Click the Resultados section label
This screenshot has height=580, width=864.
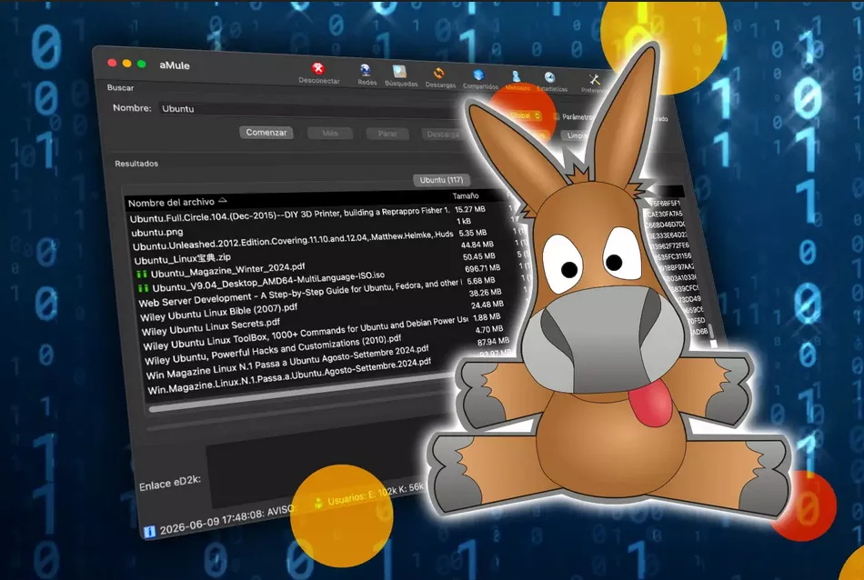point(136,164)
